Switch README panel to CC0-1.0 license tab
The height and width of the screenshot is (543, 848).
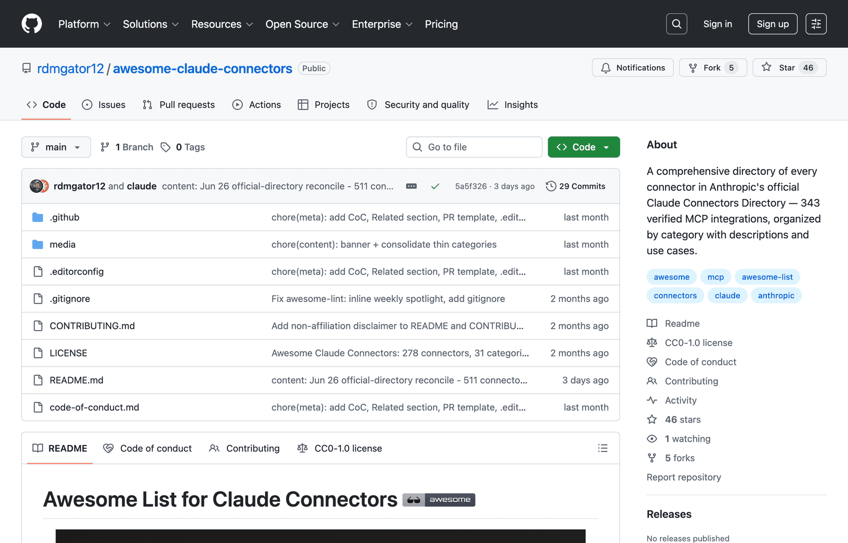click(x=340, y=448)
